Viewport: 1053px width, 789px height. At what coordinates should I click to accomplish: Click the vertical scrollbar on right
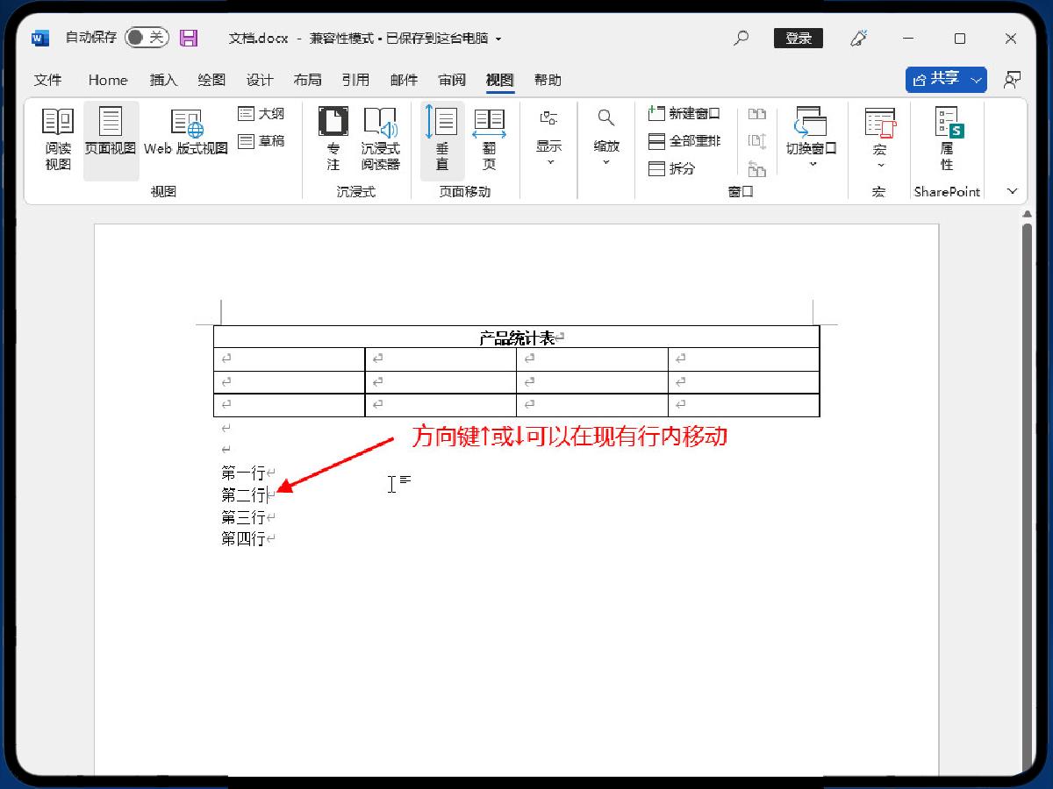pyautogui.click(x=1027, y=491)
